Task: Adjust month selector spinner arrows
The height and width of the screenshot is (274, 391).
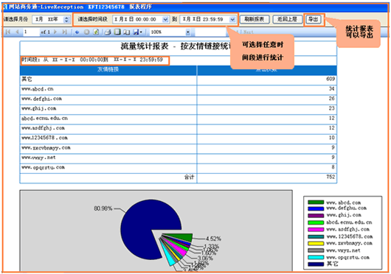Action: coord(66,19)
